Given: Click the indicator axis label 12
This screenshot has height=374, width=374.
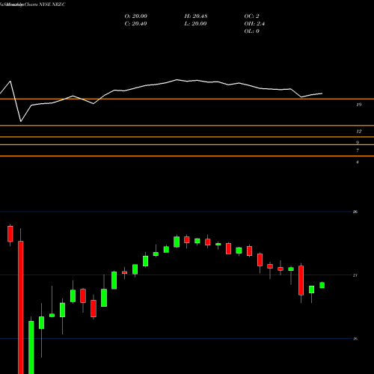Looking at the screenshot, I should (x=359, y=132).
